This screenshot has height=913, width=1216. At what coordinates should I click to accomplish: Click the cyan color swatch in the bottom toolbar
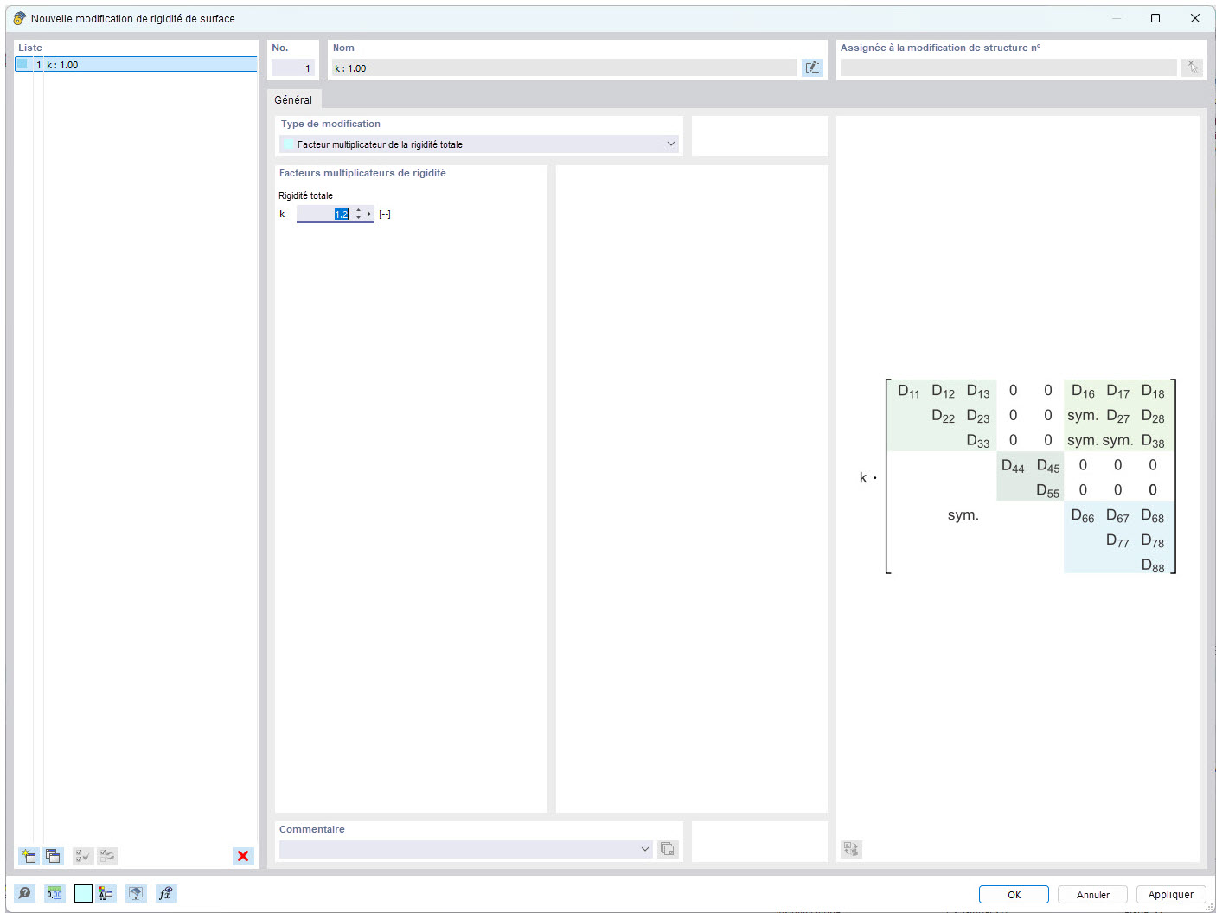pyautogui.click(x=83, y=893)
